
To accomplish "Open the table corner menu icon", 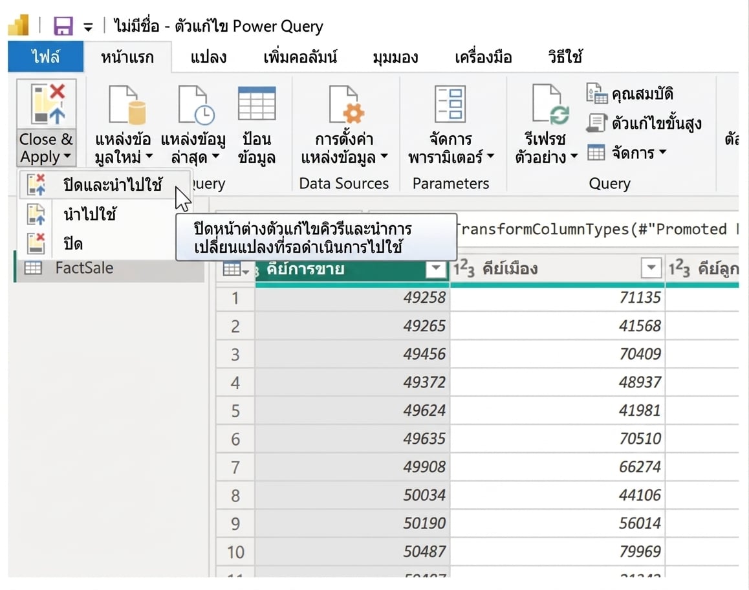I will tap(235, 270).
